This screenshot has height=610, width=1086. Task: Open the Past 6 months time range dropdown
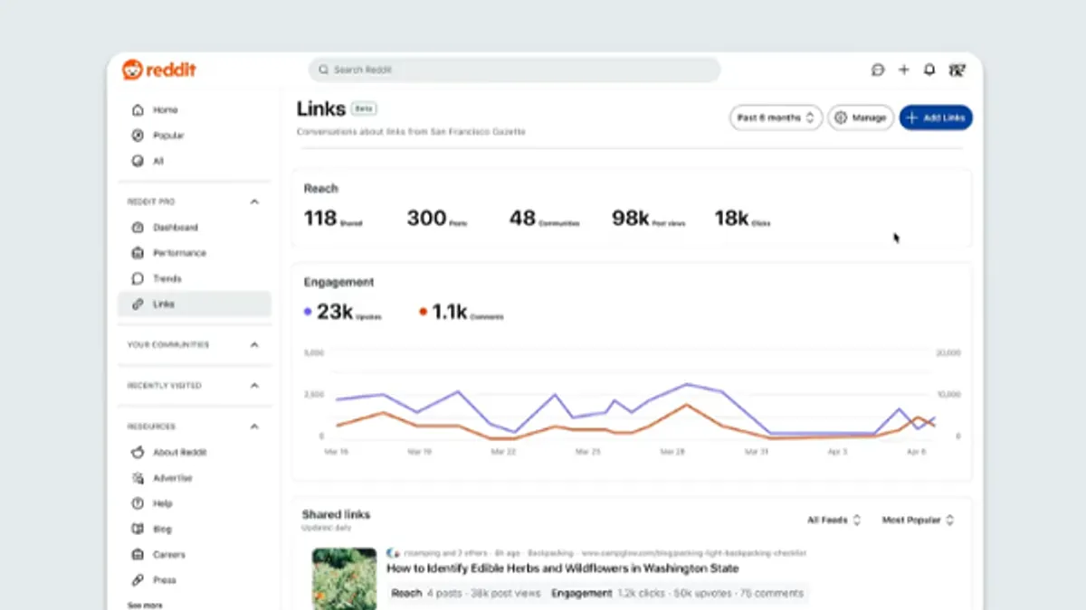point(775,117)
